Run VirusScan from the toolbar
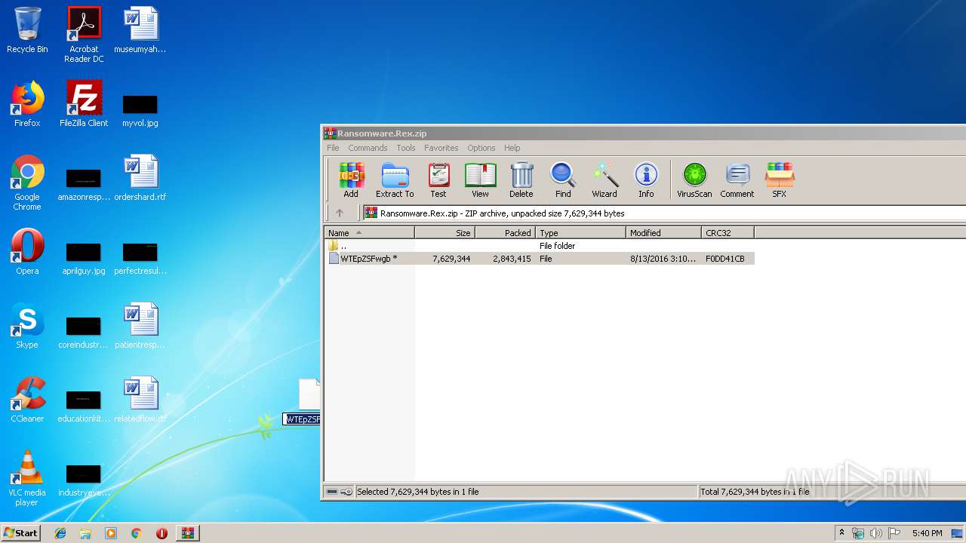The image size is (966, 543). 694,180
